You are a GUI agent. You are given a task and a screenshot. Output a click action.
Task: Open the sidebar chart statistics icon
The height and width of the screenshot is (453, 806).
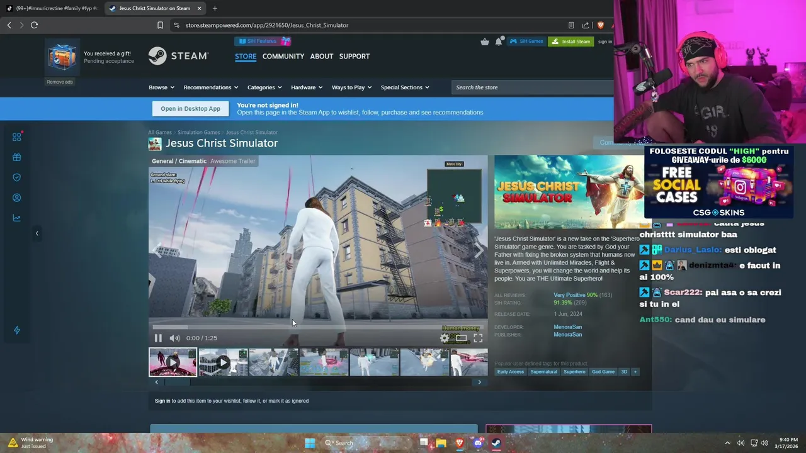click(17, 218)
